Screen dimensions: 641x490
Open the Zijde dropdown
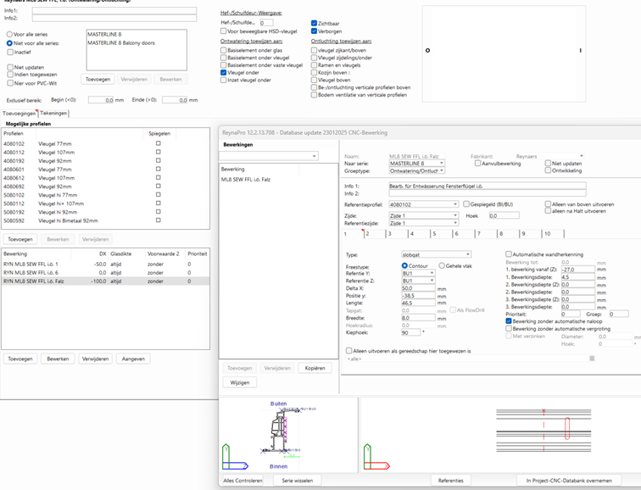point(455,215)
